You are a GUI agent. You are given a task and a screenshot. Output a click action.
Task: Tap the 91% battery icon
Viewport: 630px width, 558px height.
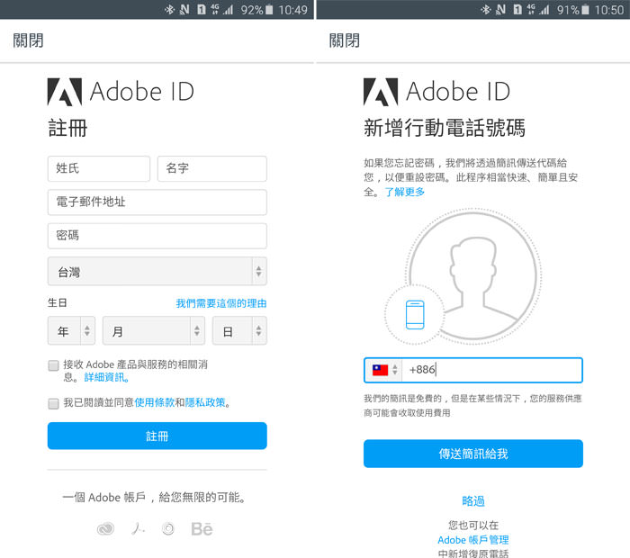click(585, 10)
